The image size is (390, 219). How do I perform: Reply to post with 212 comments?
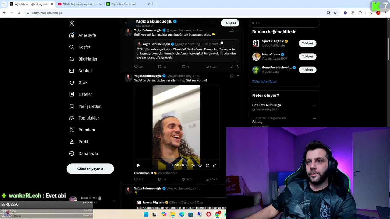139,179
